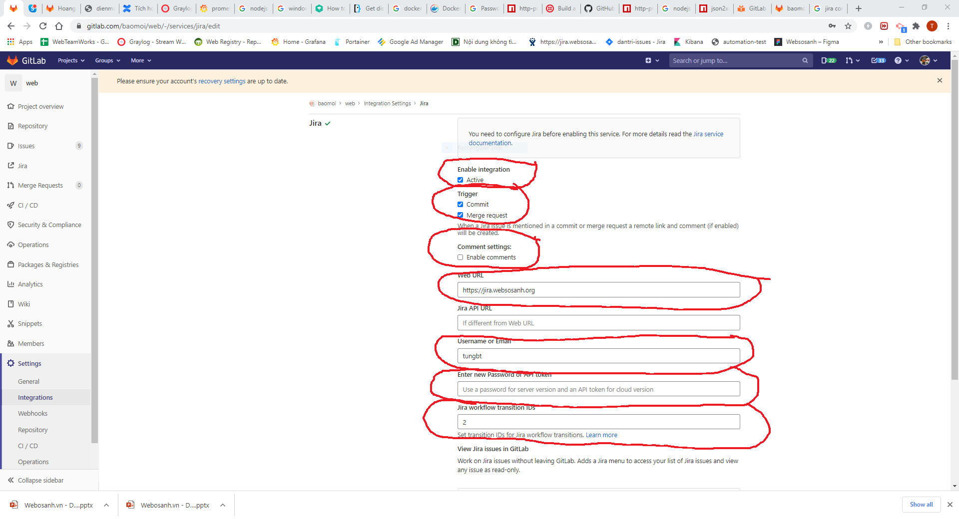Bookmark this page with the star icon
Screen dimensions: 959x519
click(848, 26)
